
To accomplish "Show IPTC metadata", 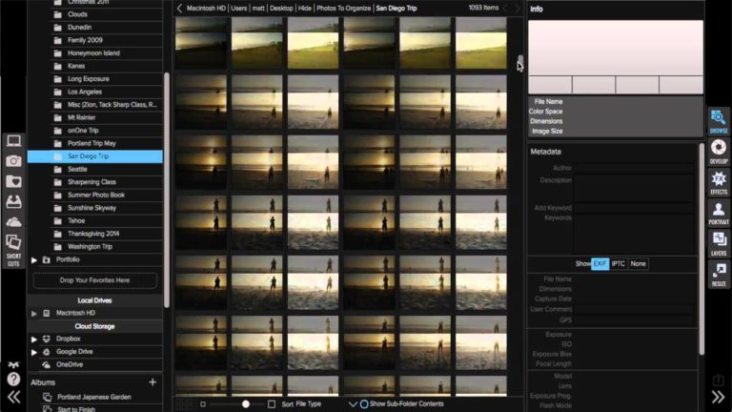I will click(x=618, y=264).
